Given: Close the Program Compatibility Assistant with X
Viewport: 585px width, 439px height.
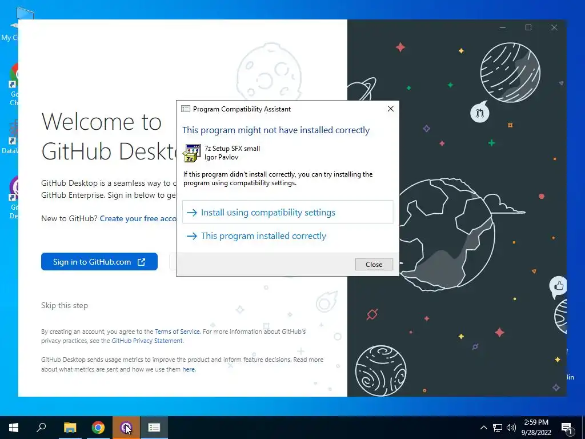Looking at the screenshot, I should [x=391, y=109].
